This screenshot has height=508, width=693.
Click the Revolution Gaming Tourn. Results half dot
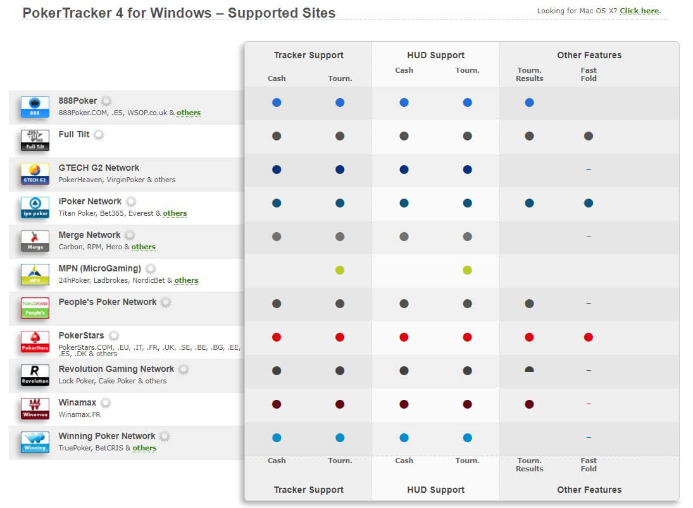pos(530,369)
